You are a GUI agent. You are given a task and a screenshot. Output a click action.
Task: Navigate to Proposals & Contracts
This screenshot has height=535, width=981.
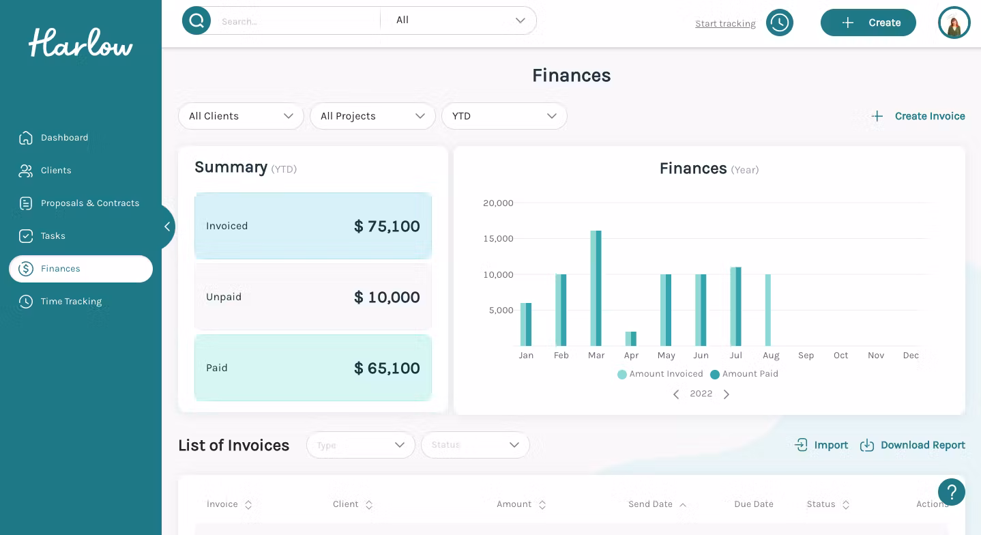coord(89,203)
